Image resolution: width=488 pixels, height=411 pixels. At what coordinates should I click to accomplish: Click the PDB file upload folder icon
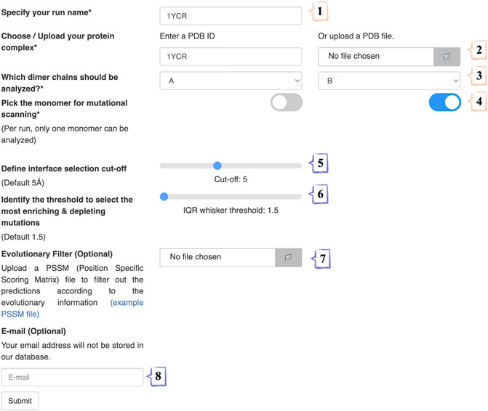(x=447, y=56)
